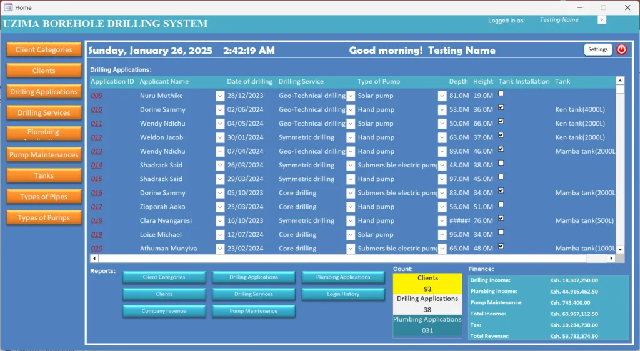Click the Depth field for application 018
This screenshot has height=351, width=640.
coord(459,221)
